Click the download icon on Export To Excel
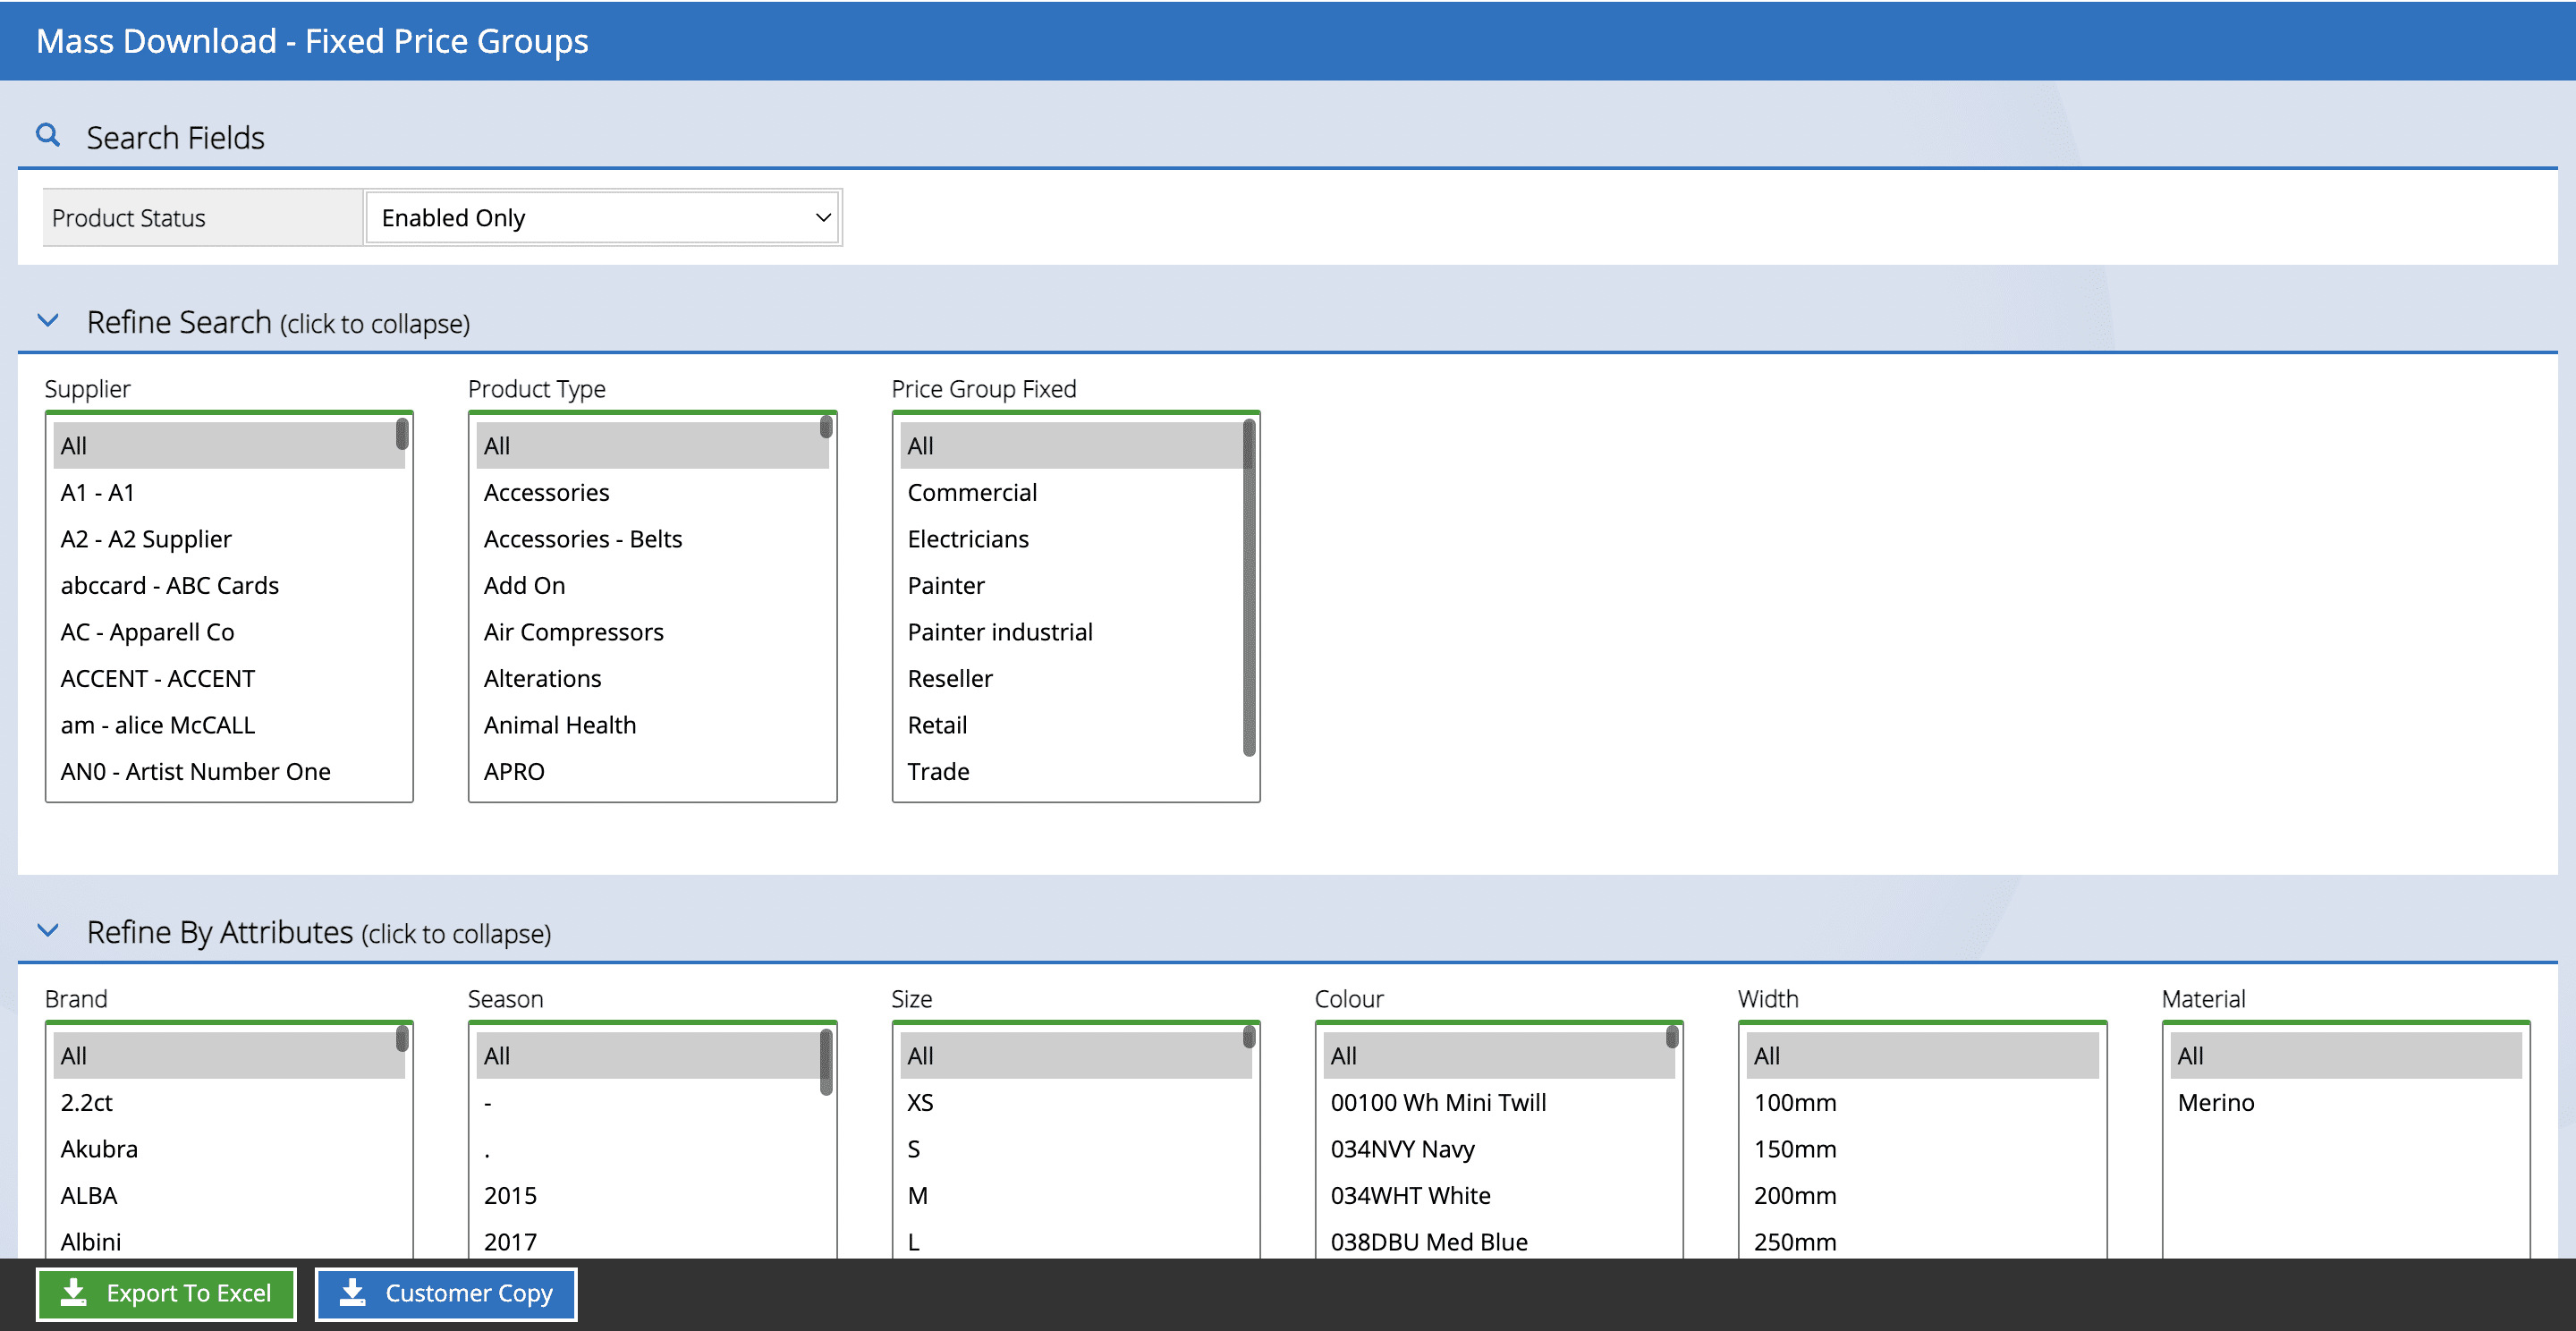2576x1331 pixels. [x=73, y=1293]
